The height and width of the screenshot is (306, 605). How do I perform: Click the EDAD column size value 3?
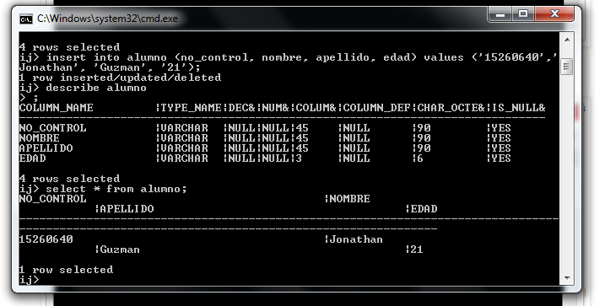point(299,158)
